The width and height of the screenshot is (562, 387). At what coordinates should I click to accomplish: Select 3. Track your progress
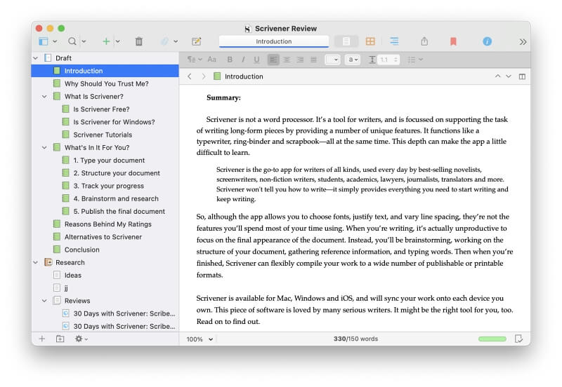point(105,186)
